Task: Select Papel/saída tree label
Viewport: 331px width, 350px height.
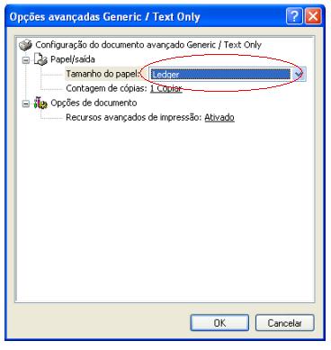Action: pos(73,59)
